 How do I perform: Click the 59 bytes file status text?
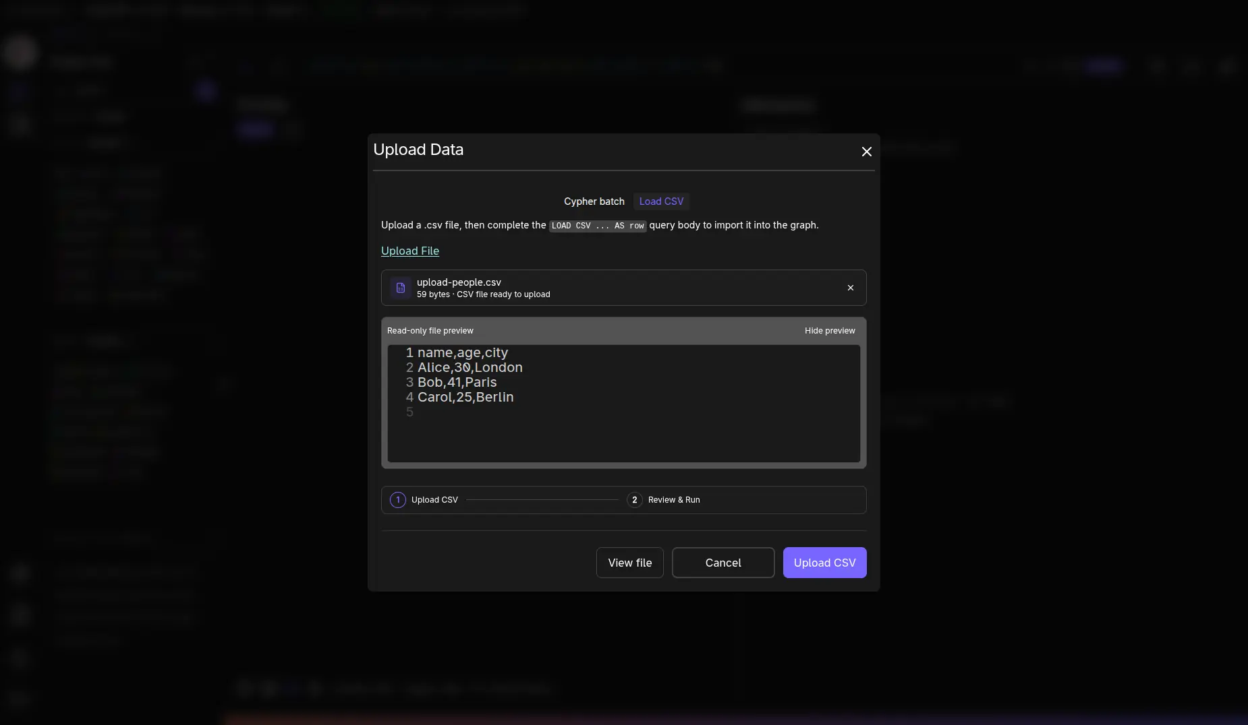(x=483, y=294)
